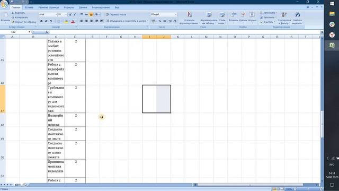The height and width of the screenshot is (191, 339).
Task: Open the Excel Help icon on the tab row
Action: point(308,7)
